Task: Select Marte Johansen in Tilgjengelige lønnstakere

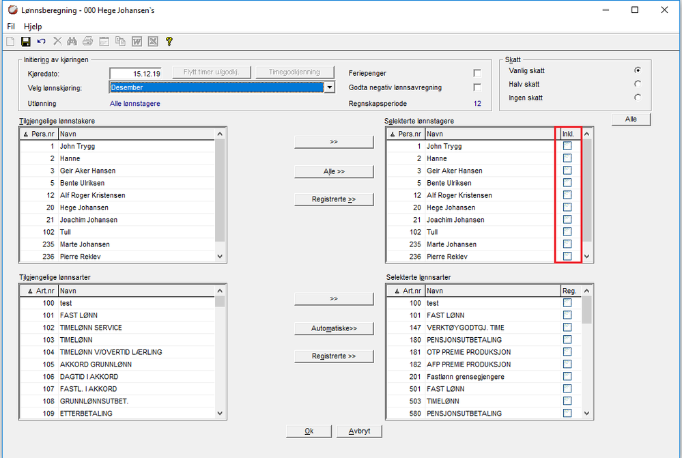Action: (117, 244)
